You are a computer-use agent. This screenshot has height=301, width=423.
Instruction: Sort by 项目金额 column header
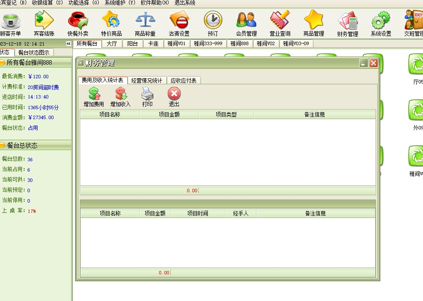pos(169,114)
